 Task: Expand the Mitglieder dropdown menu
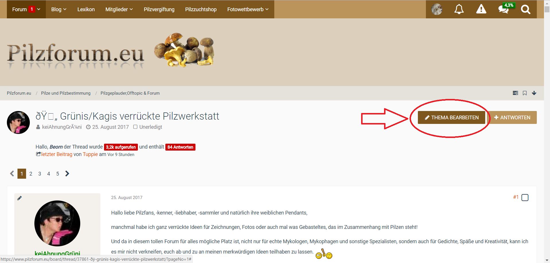[119, 9]
